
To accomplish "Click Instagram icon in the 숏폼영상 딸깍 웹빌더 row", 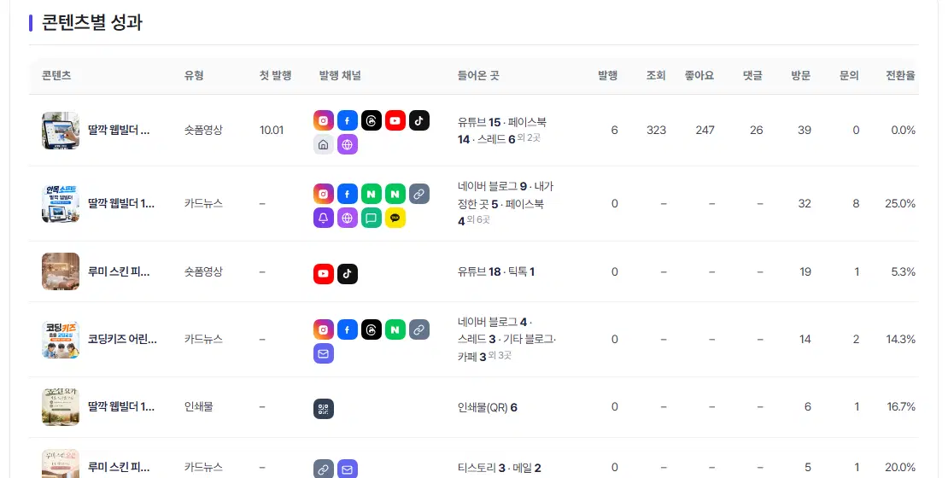I will point(324,121).
